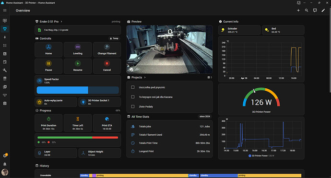Click the 'printing' status text
Image resolution: width=331 pixels, height=178 pixels.
pos(116,22)
